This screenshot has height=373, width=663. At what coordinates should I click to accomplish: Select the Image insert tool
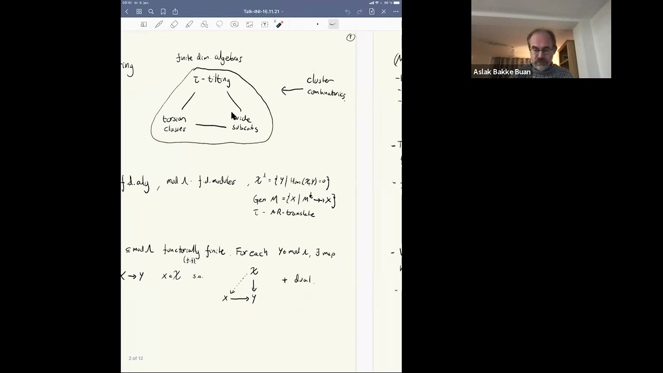249,24
